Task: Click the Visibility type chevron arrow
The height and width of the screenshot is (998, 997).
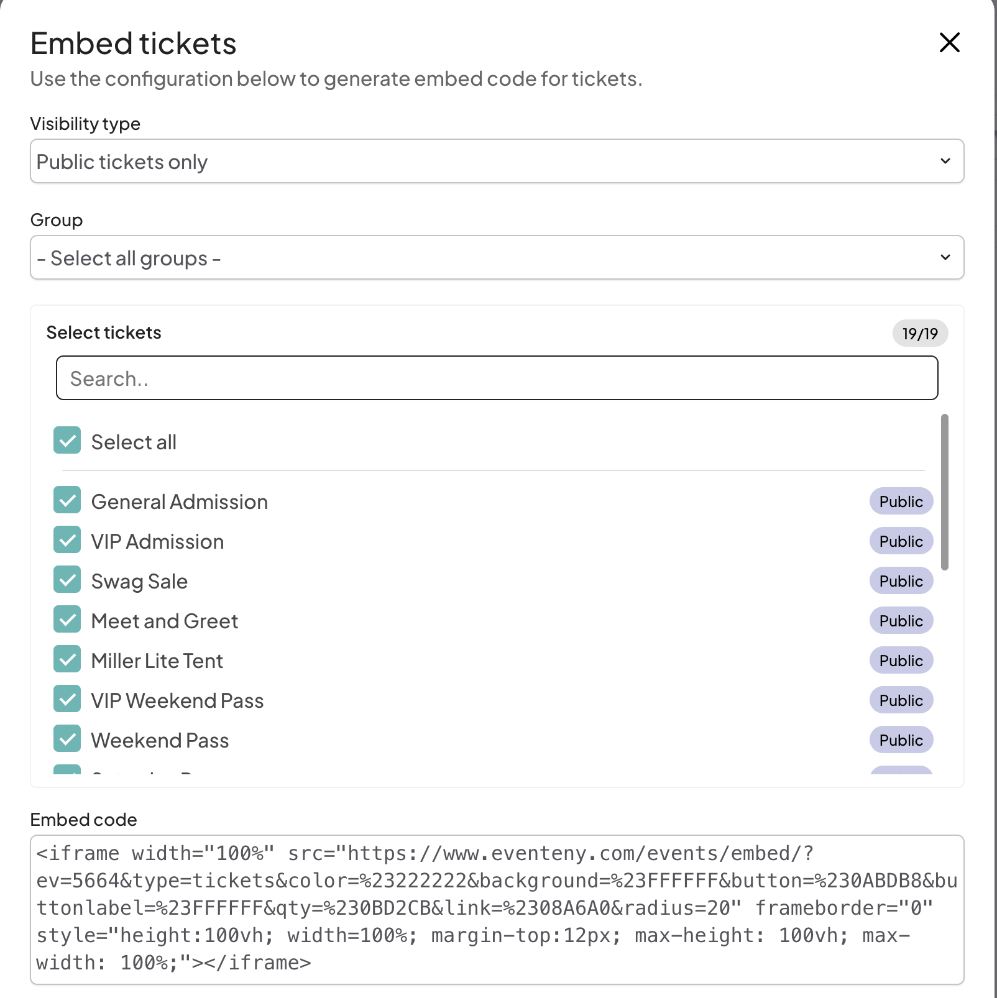Action: (x=945, y=162)
